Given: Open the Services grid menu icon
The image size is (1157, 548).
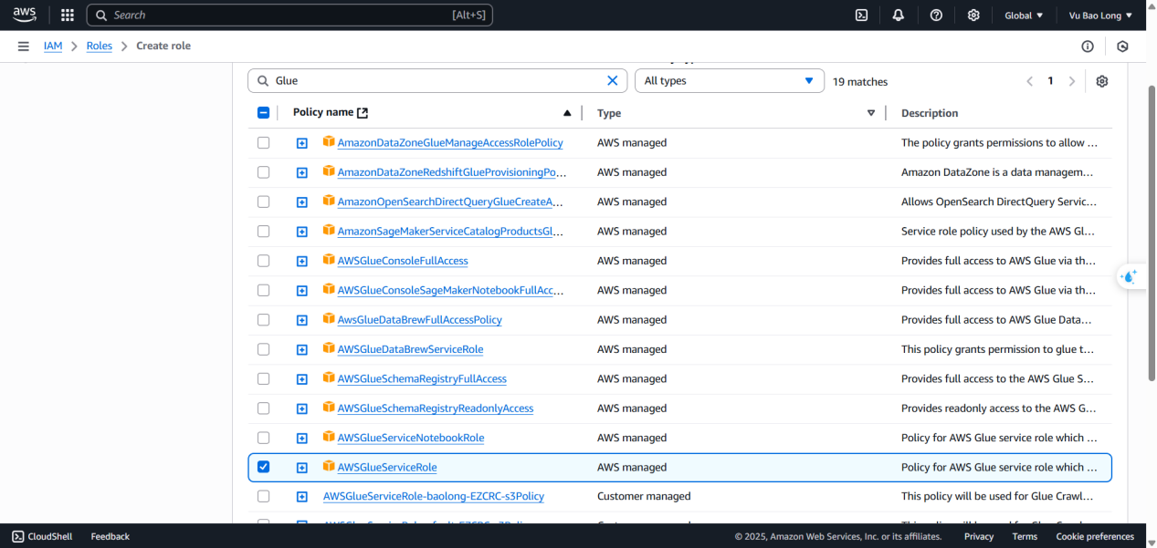Looking at the screenshot, I should pyautogui.click(x=67, y=16).
